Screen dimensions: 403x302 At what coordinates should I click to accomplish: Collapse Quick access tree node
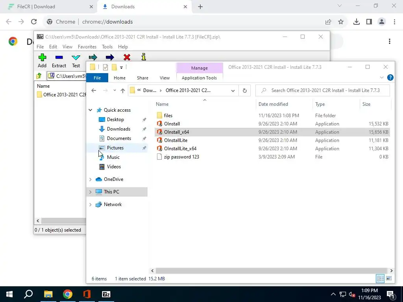click(x=91, y=110)
